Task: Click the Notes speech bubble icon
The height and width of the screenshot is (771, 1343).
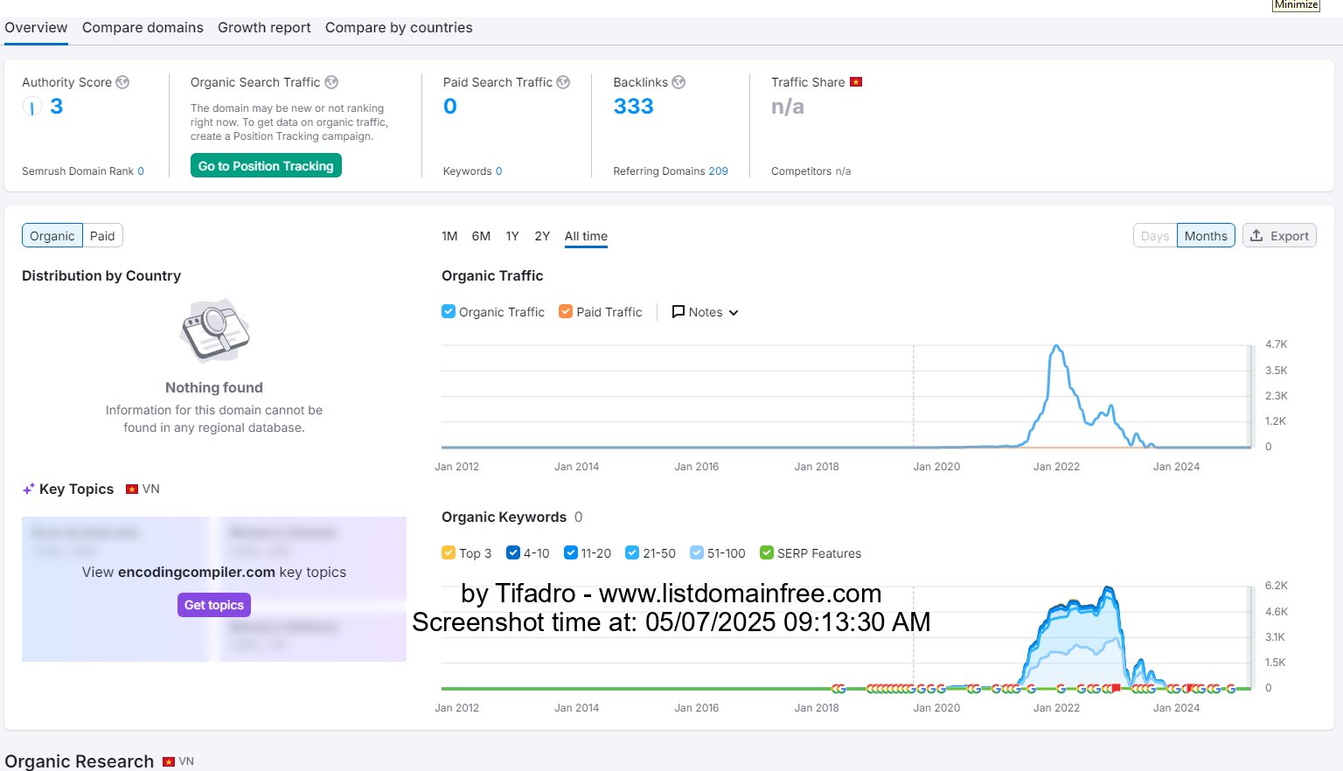Action: click(678, 312)
